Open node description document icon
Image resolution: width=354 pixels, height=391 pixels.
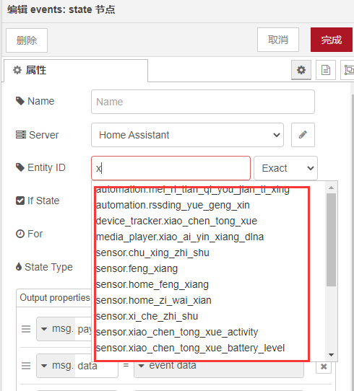(x=326, y=70)
